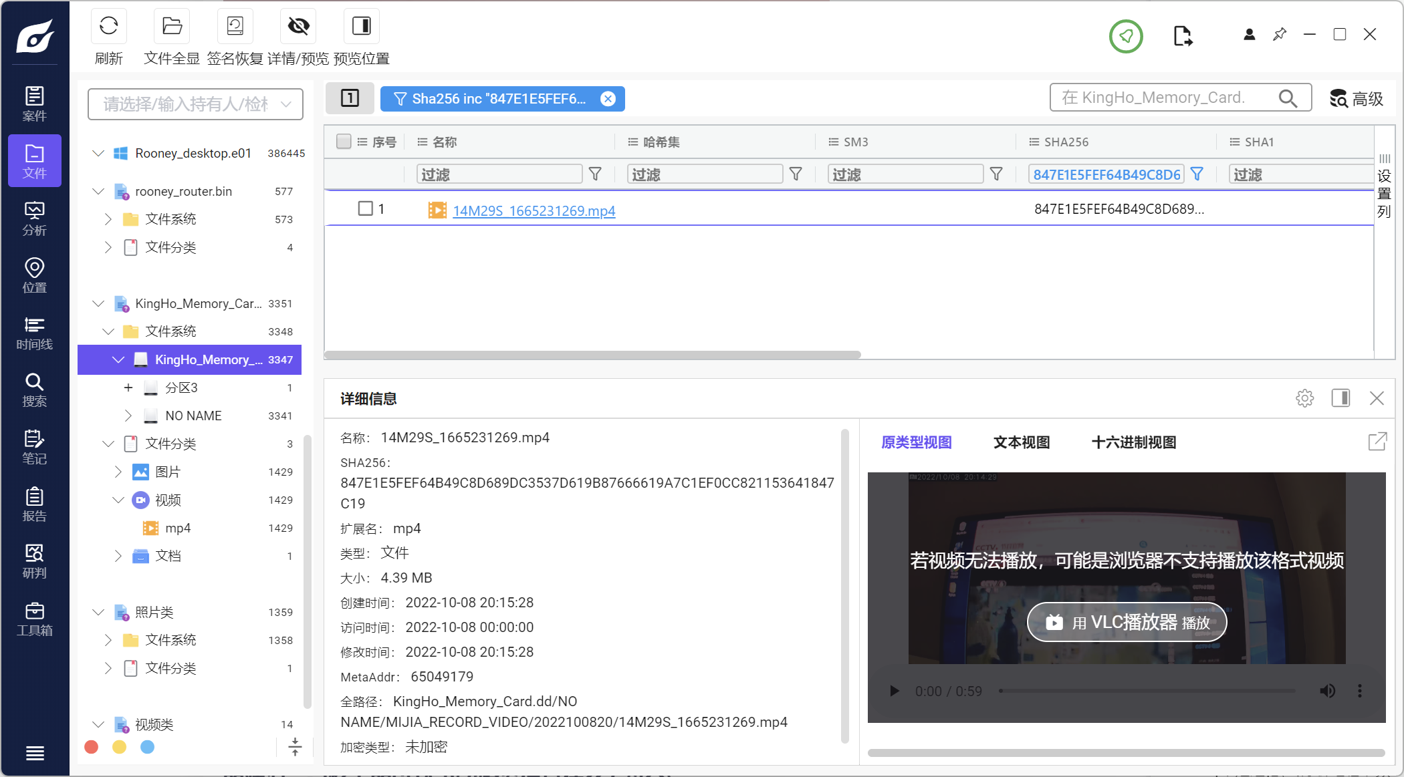Run the 签名恢复 signature recovery tool

[x=235, y=26]
